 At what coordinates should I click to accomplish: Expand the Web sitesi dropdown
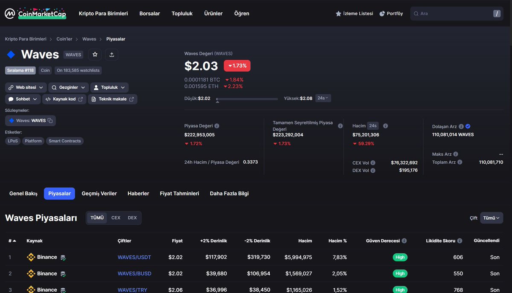pyautogui.click(x=26, y=87)
